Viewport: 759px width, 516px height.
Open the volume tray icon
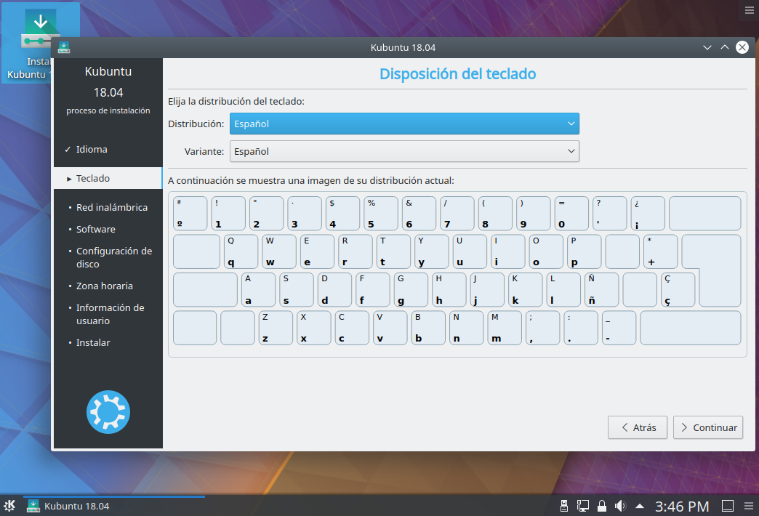click(x=620, y=506)
